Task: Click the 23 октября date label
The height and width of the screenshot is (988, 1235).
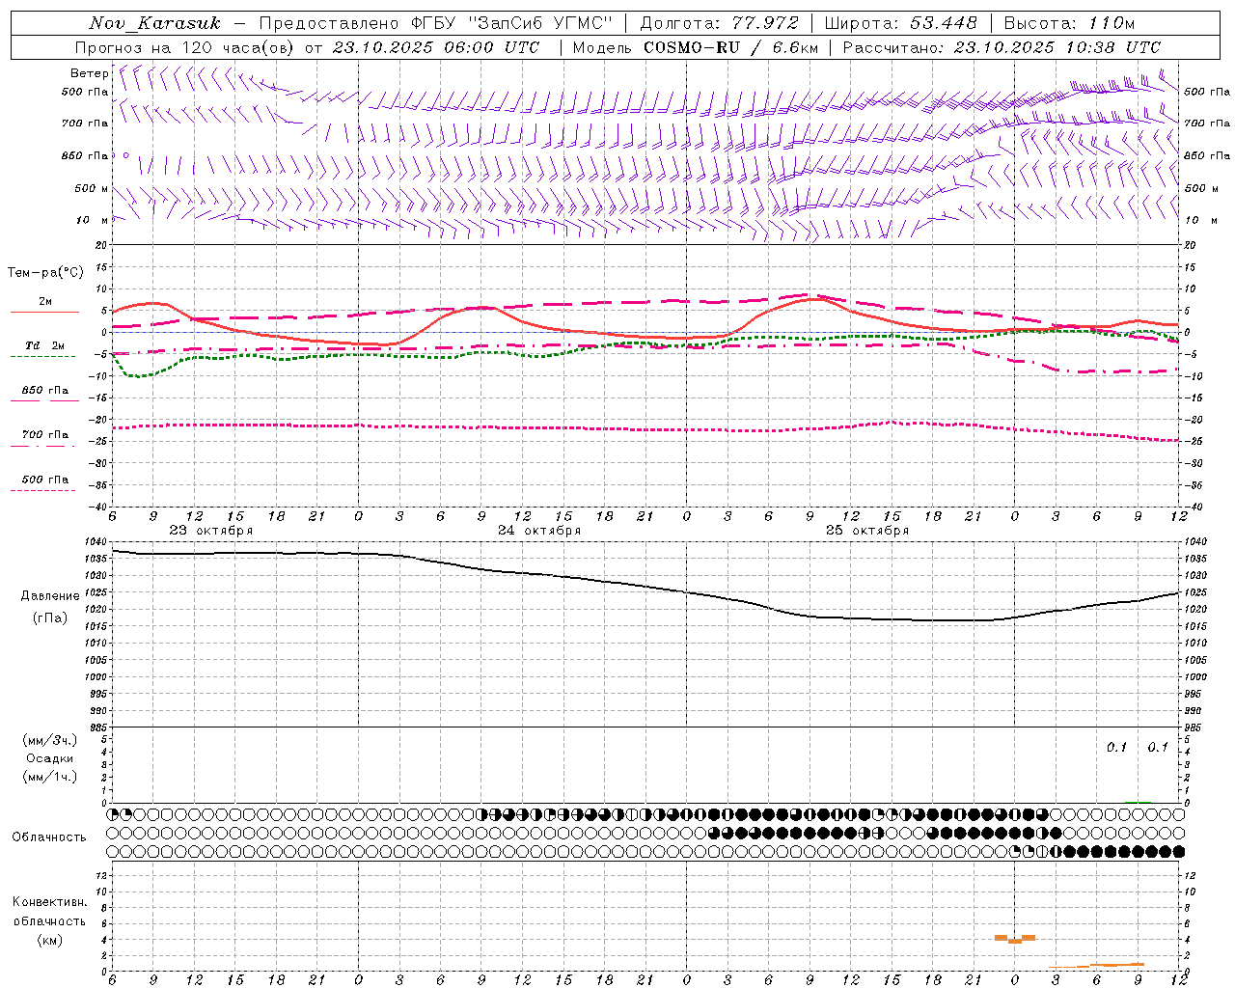Action: pyautogui.click(x=211, y=530)
